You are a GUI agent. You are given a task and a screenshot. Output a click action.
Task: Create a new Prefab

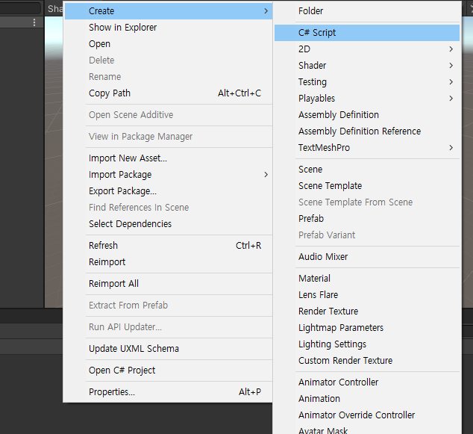367,219
